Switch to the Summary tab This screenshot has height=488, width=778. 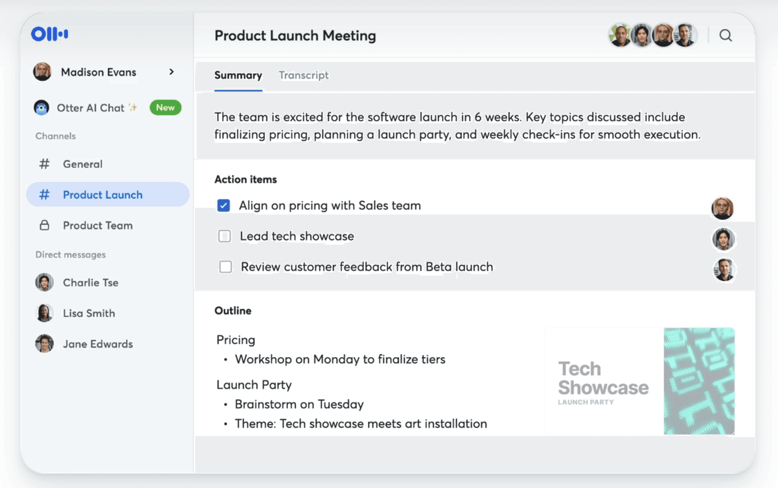coord(238,75)
